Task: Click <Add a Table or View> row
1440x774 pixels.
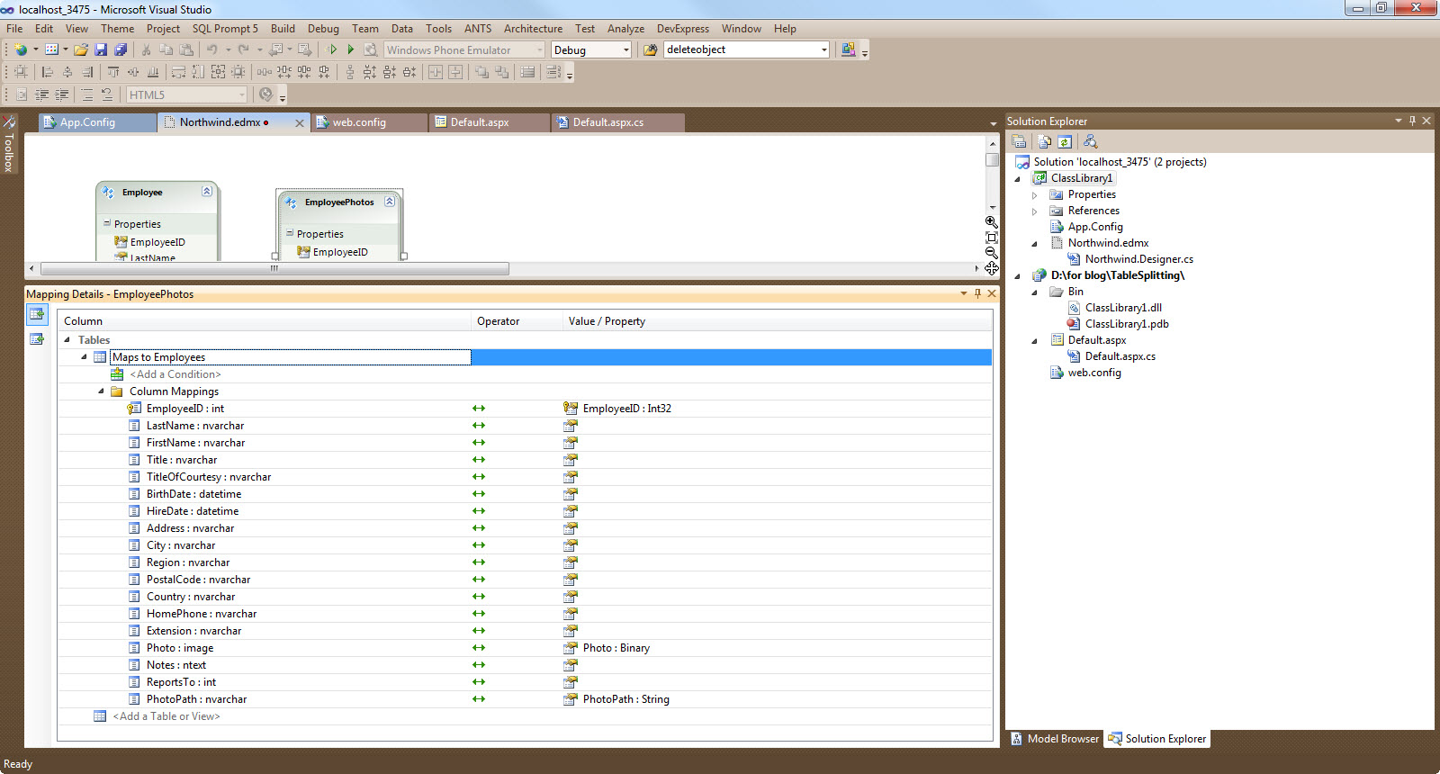Action: (x=166, y=716)
